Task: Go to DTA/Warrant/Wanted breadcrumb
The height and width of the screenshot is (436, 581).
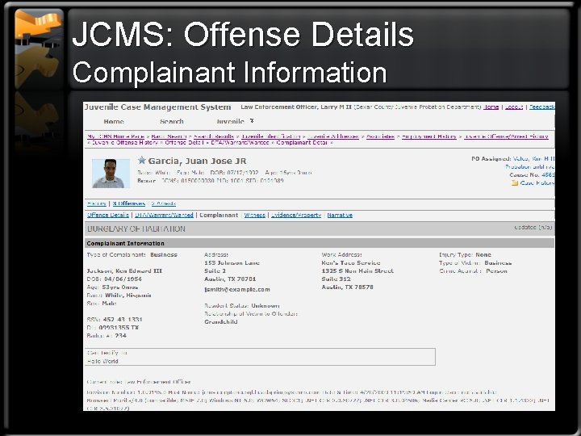Action: [240, 142]
